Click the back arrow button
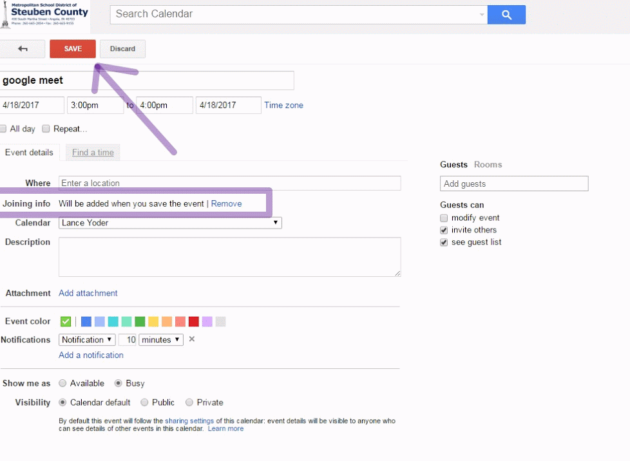The height and width of the screenshot is (461, 630). tap(22, 48)
